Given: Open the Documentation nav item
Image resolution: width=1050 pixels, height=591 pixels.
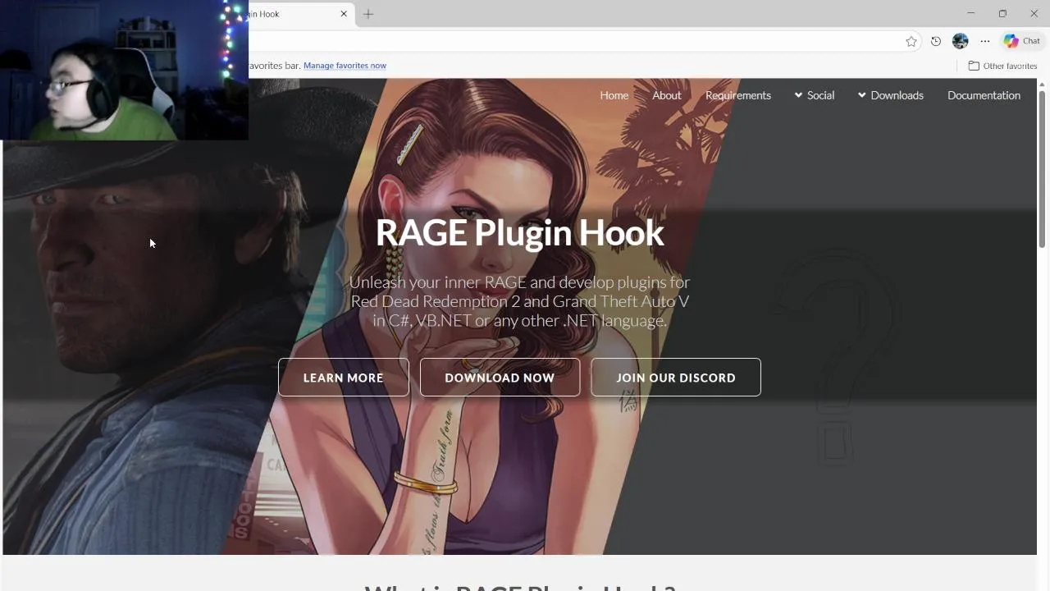Looking at the screenshot, I should (984, 95).
